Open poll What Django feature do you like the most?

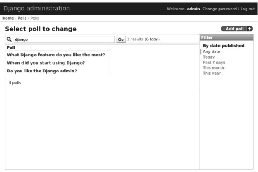click(56, 55)
